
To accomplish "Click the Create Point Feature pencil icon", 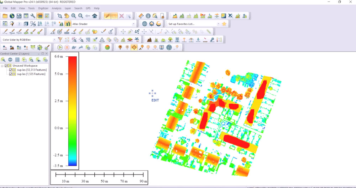I will [5, 32].
